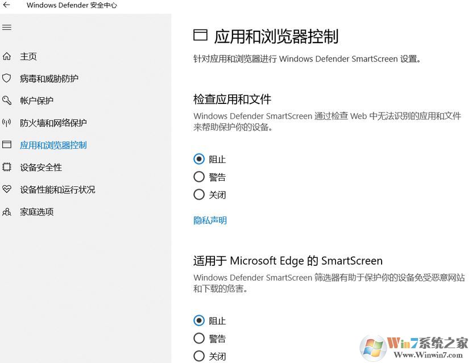This screenshot has width=472, height=363.
Task: Open 家庭选项 section
Action: tap(37, 212)
